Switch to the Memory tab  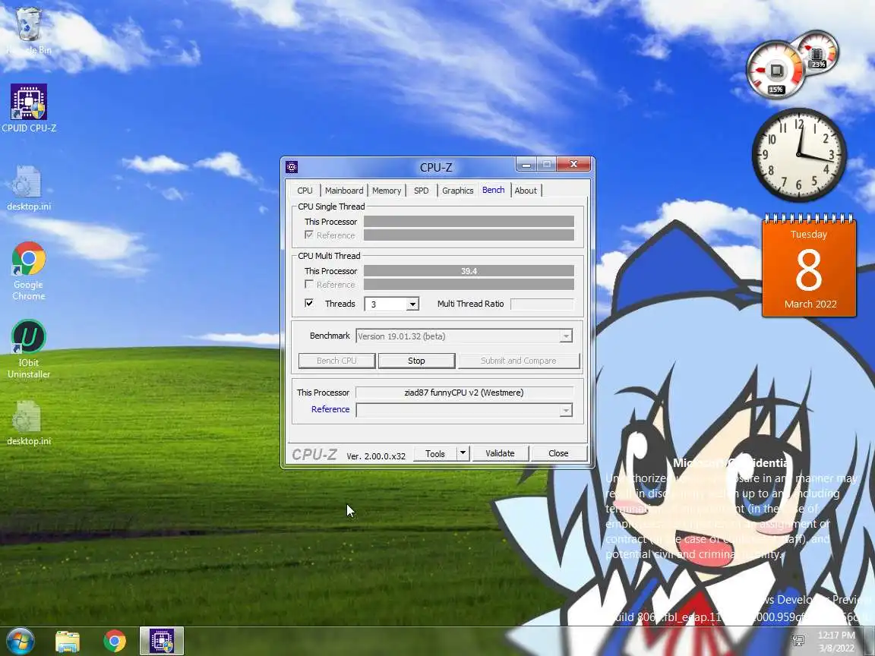387,191
